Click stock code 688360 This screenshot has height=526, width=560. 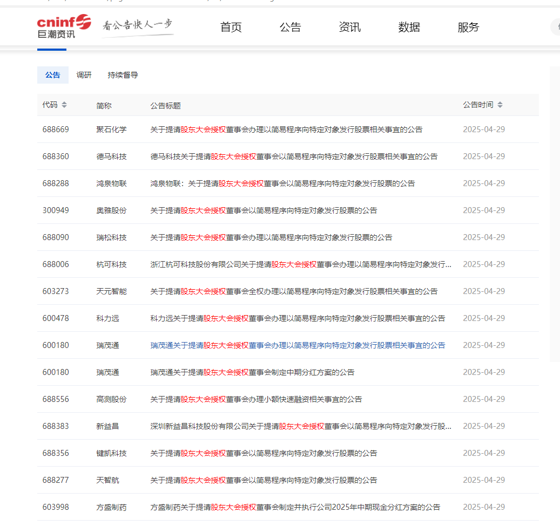pyautogui.click(x=56, y=156)
